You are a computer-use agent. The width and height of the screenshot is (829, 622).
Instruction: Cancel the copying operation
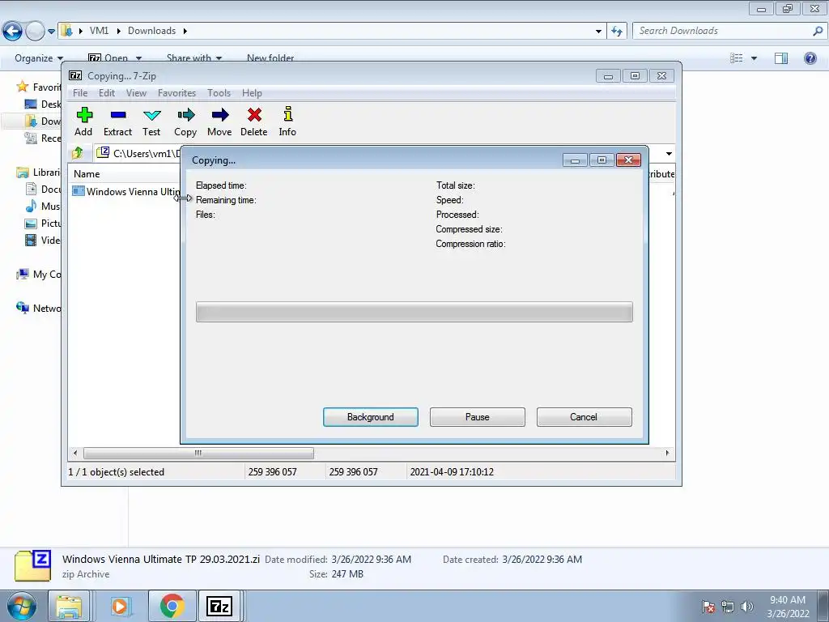pyautogui.click(x=584, y=417)
